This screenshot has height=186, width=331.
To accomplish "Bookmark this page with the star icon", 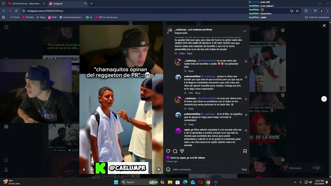I will pyautogui.click(x=297, y=11).
